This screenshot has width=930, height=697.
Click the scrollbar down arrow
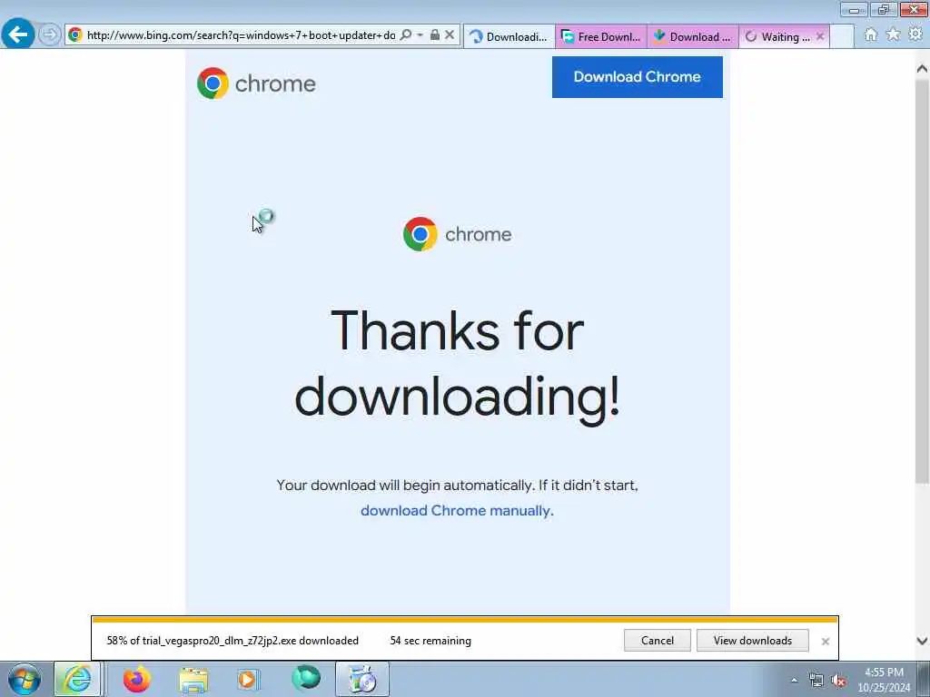(922, 641)
